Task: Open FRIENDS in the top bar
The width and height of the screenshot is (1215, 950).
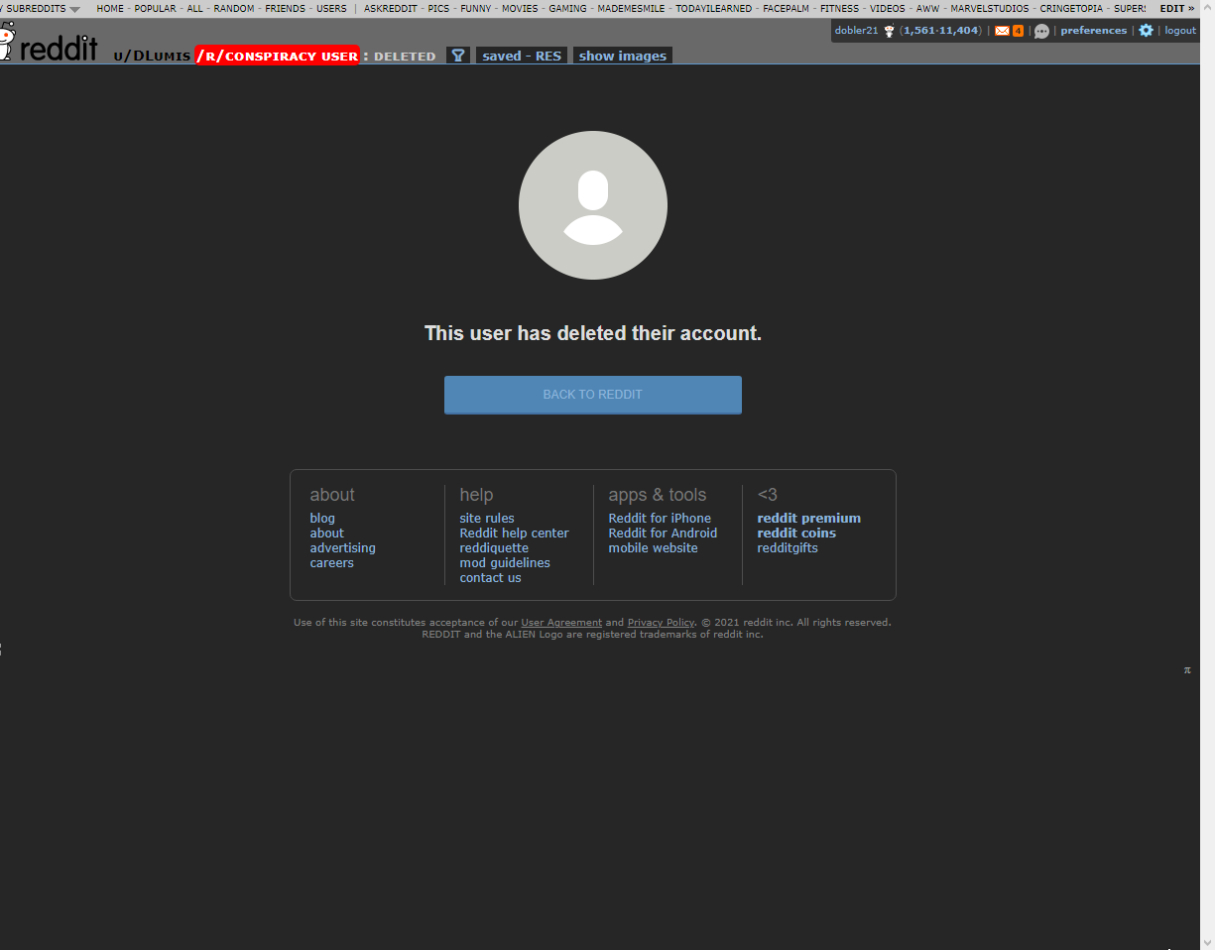Action: click(285, 8)
